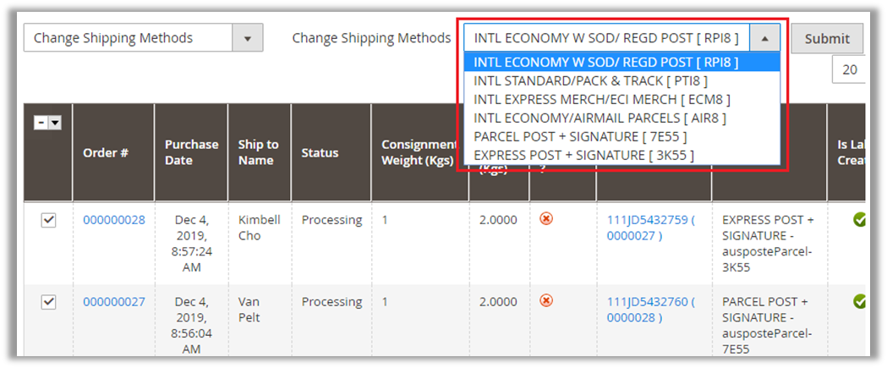Image resolution: width=887 pixels, height=368 pixels.
Task: Click green check icon in order 000000027 row
Action: (x=859, y=302)
